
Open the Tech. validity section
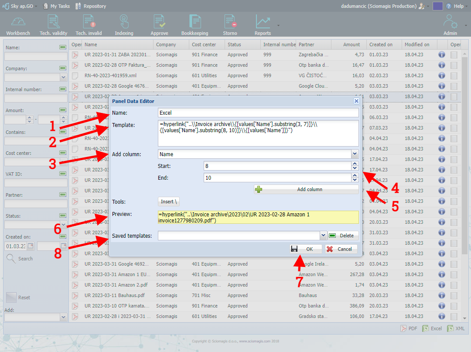pyautogui.click(x=54, y=25)
